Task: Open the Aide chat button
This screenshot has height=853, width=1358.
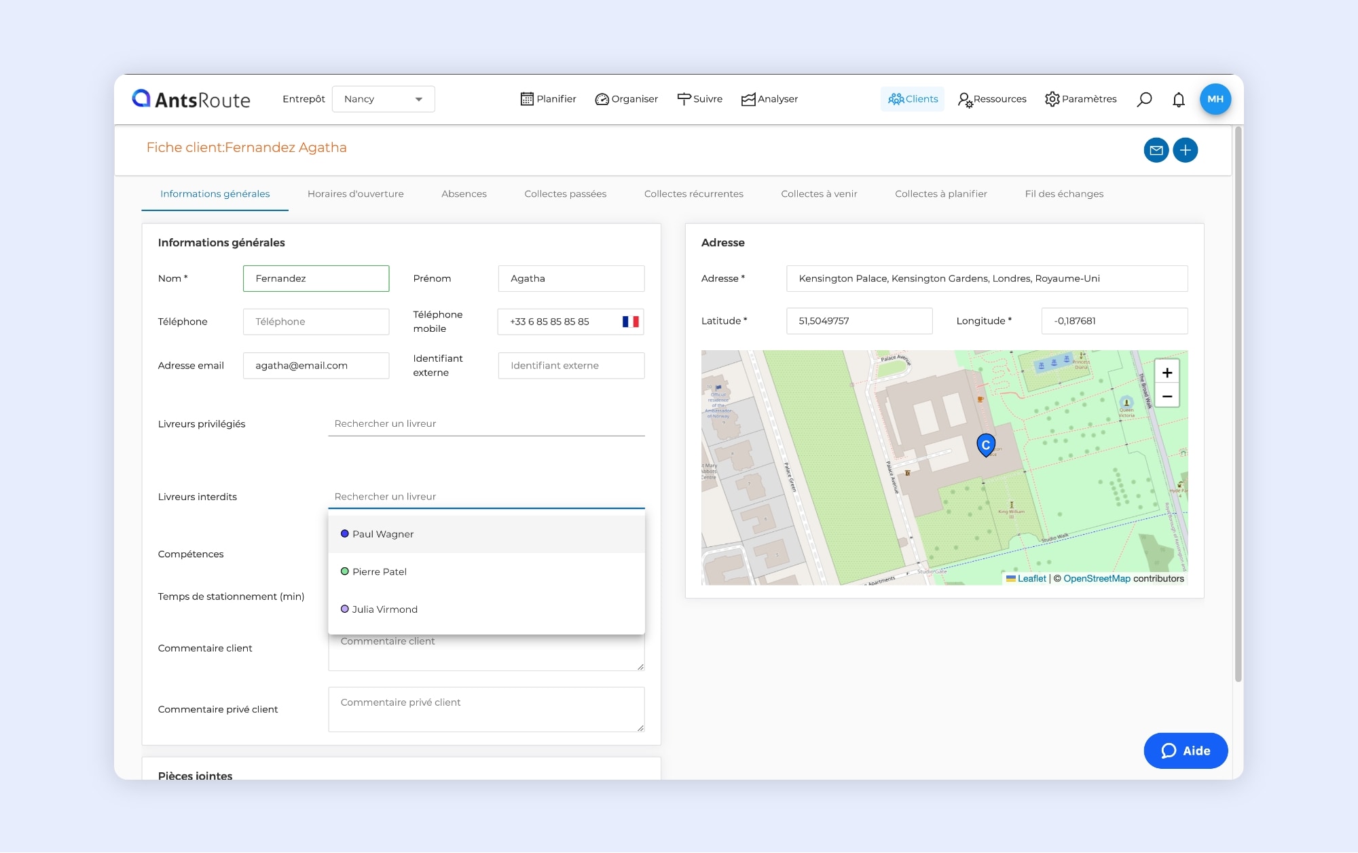Action: [x=1186, y=751]
